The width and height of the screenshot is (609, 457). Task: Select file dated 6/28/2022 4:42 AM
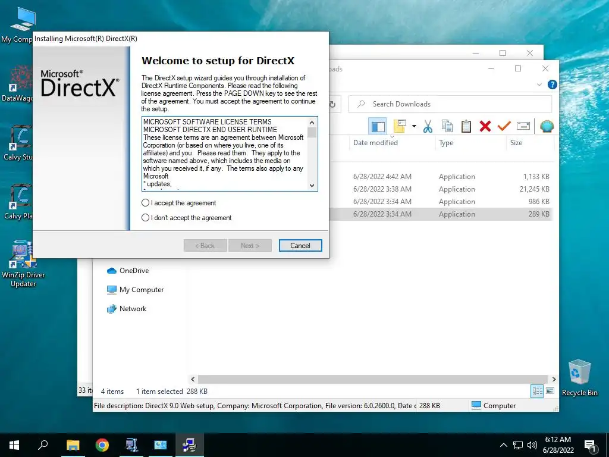point(441,176)
